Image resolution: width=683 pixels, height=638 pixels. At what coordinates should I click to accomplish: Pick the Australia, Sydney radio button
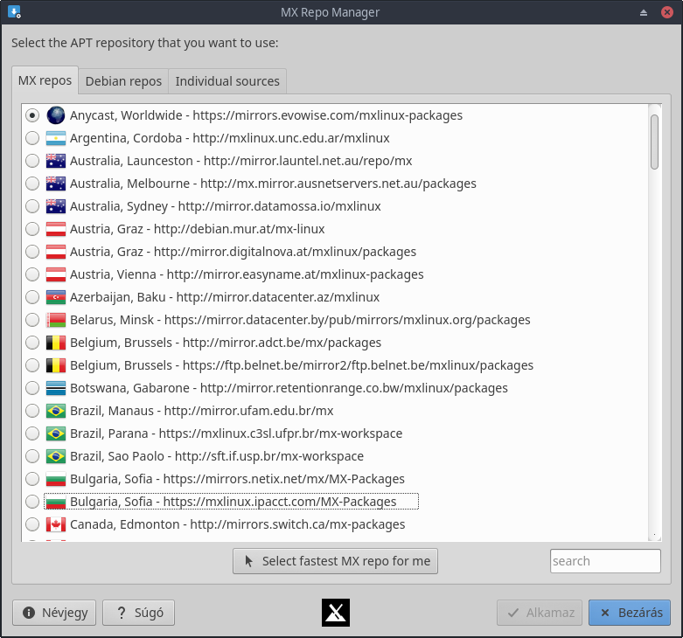[32, 206]
